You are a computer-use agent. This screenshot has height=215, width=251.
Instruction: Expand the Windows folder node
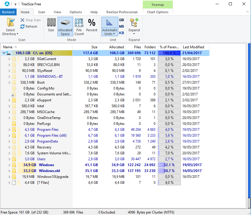(9, 165)
